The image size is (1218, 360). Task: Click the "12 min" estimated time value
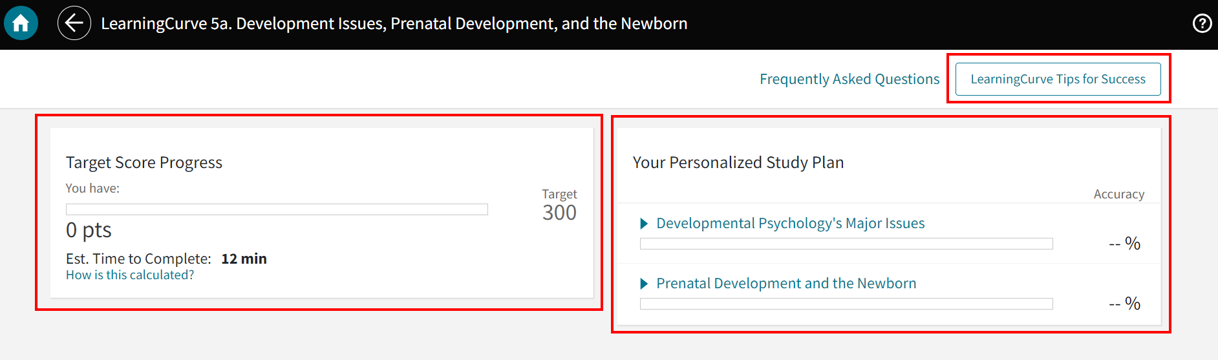click(244, 259)
